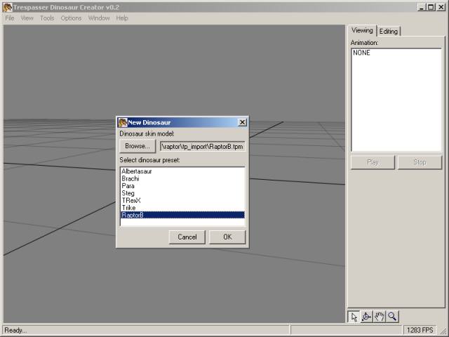Cancel the New Dinosaur dialog
This screenshot has height=337, width=449.
(187, 237)
